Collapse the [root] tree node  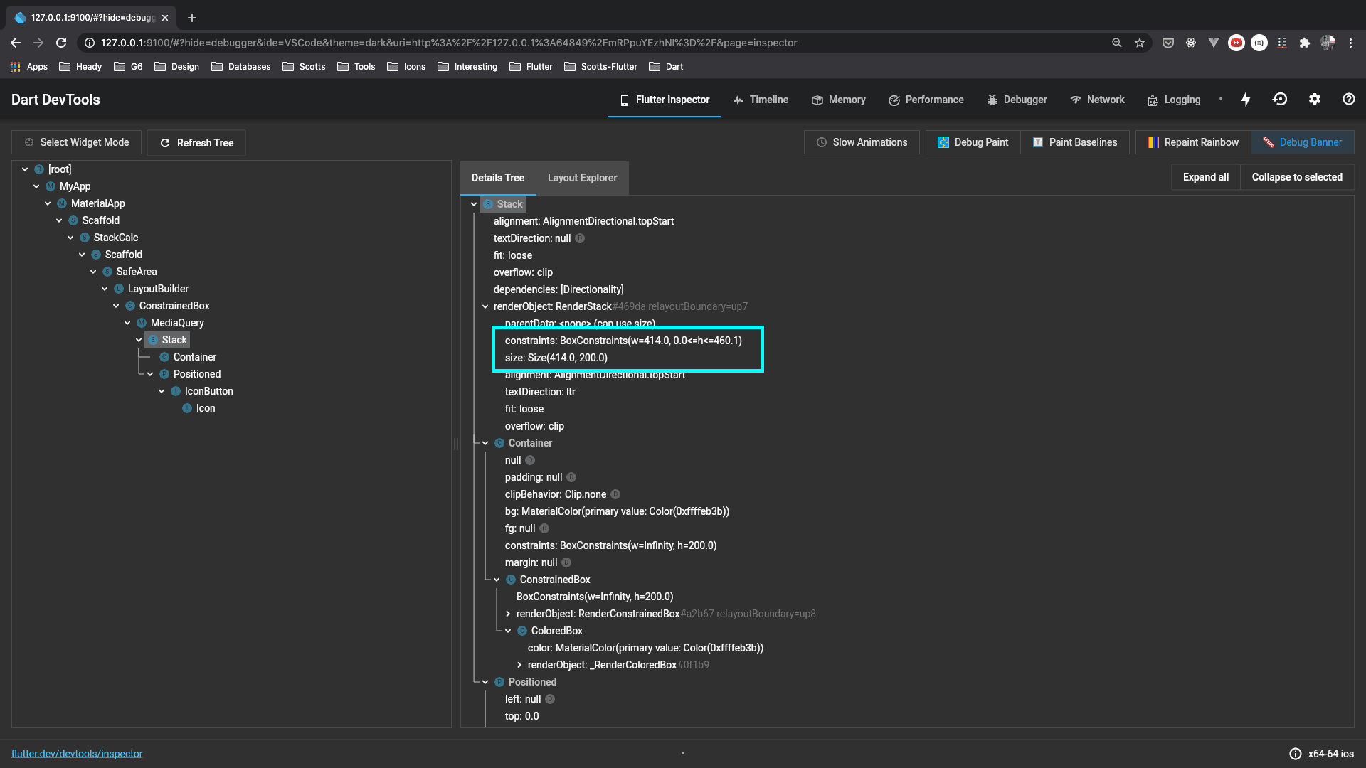(x=25, y=169)
